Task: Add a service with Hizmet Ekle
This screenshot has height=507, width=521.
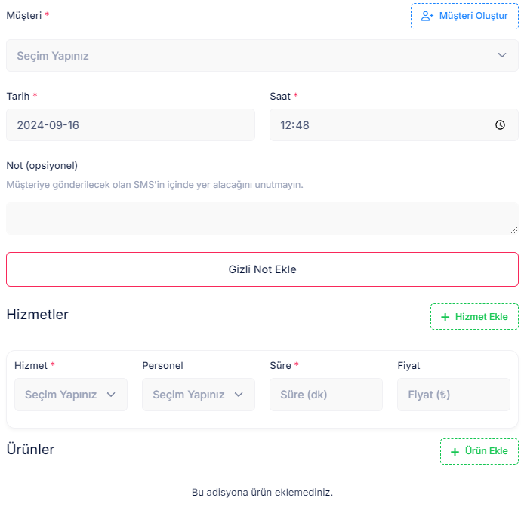Action: [474, 317]
